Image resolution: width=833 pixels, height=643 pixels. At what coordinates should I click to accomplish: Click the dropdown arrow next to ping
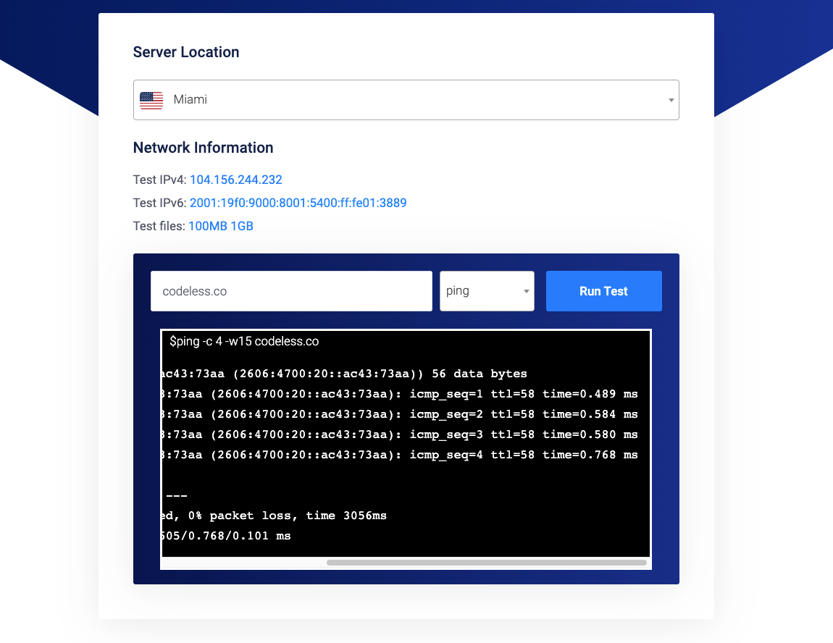click(x=526, y=290)
